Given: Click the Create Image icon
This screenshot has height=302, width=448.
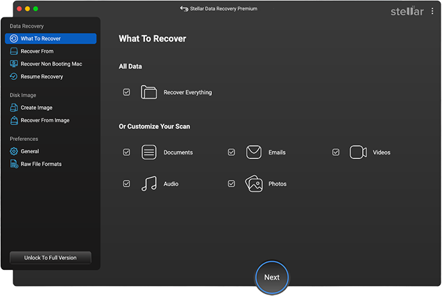Looking at the screenshot, I should point(13,107).
